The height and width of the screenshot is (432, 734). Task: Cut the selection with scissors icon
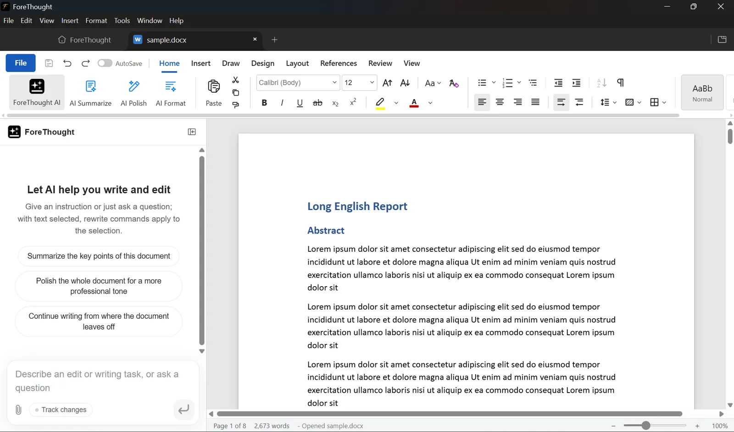(x=236, y=80)
